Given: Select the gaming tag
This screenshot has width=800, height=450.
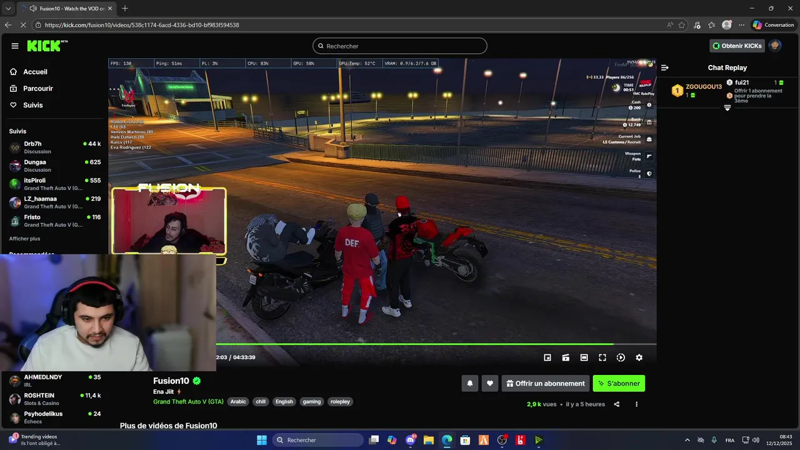Looking at the screenshot, I should (312, 402).
